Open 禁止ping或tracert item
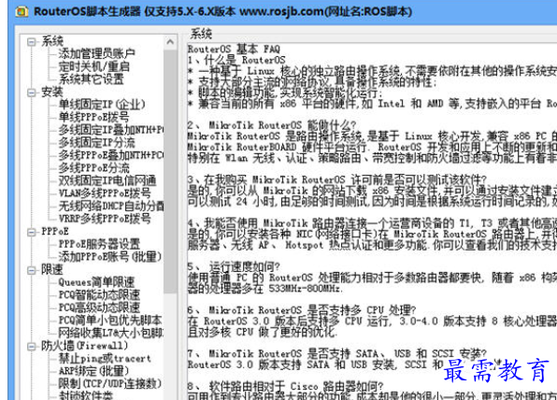Screen dimensions: 557x400 click(x=105, y=359)
